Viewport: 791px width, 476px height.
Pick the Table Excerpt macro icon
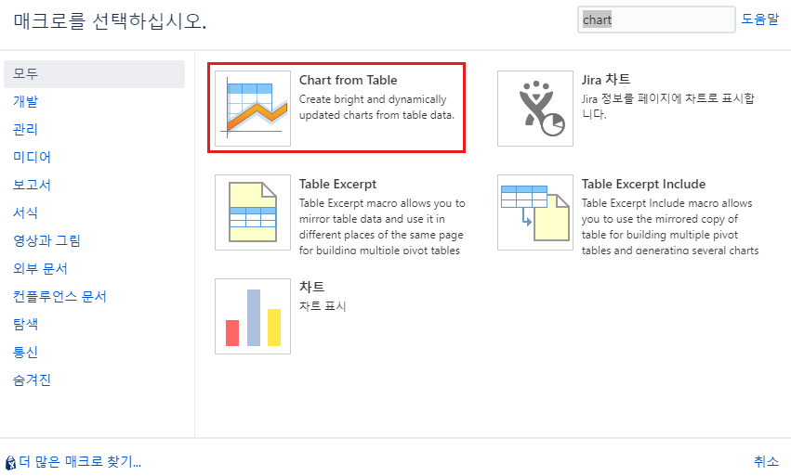coord(253,212)
